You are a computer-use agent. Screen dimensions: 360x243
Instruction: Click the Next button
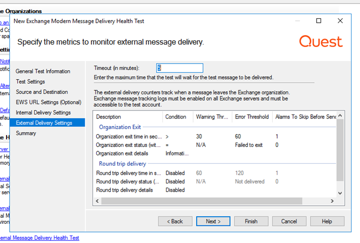coord(213,221)
